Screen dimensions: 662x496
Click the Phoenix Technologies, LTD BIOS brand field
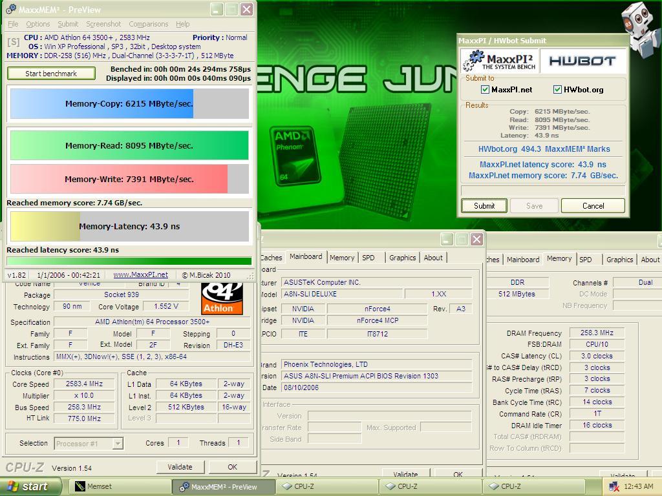point(376,364)
